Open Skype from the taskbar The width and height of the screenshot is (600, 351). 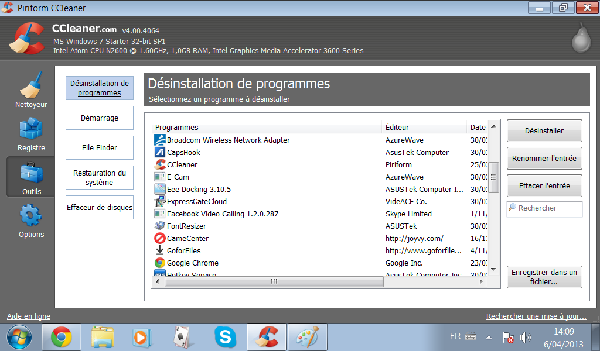click(226, 337)
